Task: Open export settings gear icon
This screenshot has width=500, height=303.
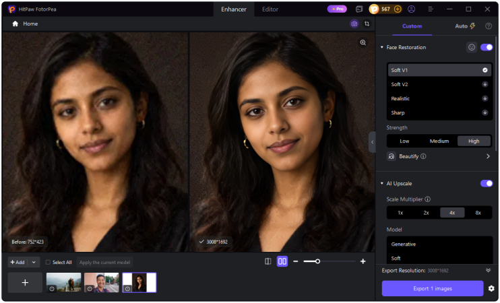Action: tap(491, 289)
